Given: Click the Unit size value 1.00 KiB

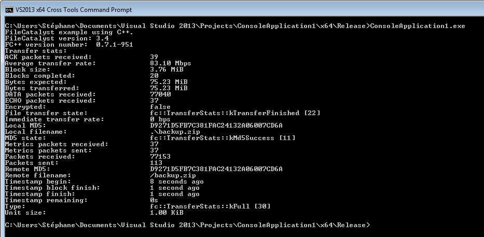Looking at the screenshot, I should [x=167, y=213].
